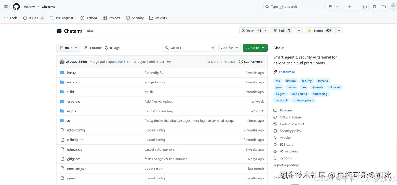Open the .husky folder
Viewport: 397px width, 185px height.
coord(71,73)
